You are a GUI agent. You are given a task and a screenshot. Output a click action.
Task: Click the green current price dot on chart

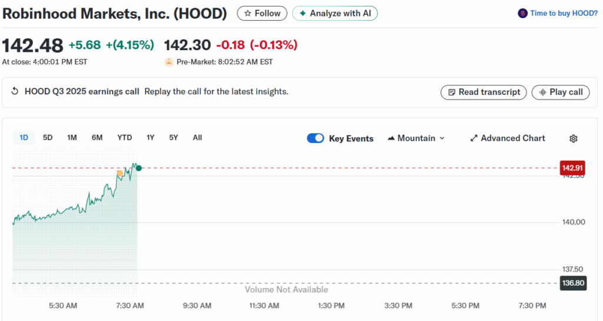click(138, 168)
